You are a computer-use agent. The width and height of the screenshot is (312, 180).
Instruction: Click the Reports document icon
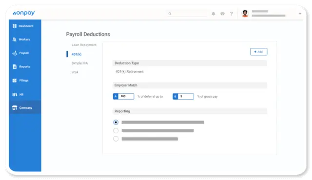coord(15,67)
